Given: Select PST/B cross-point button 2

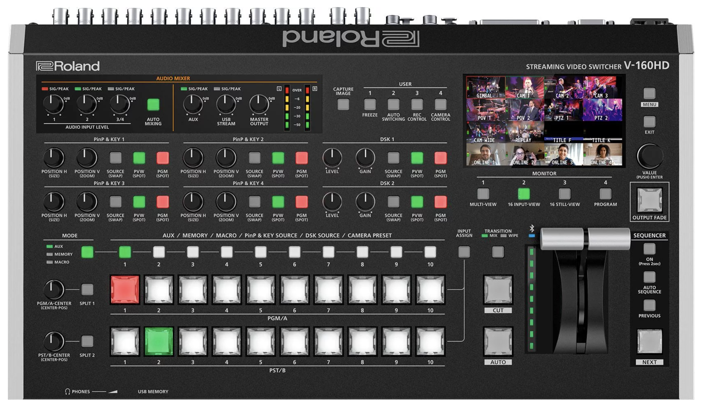Looking at the screenshot, I should click(x=159, y=342).
